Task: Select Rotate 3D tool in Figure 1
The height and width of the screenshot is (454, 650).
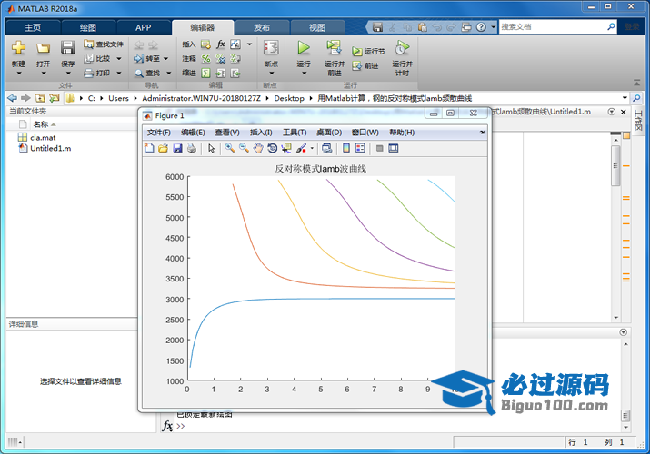Action: pyautogui.click(x=272, y=148)
